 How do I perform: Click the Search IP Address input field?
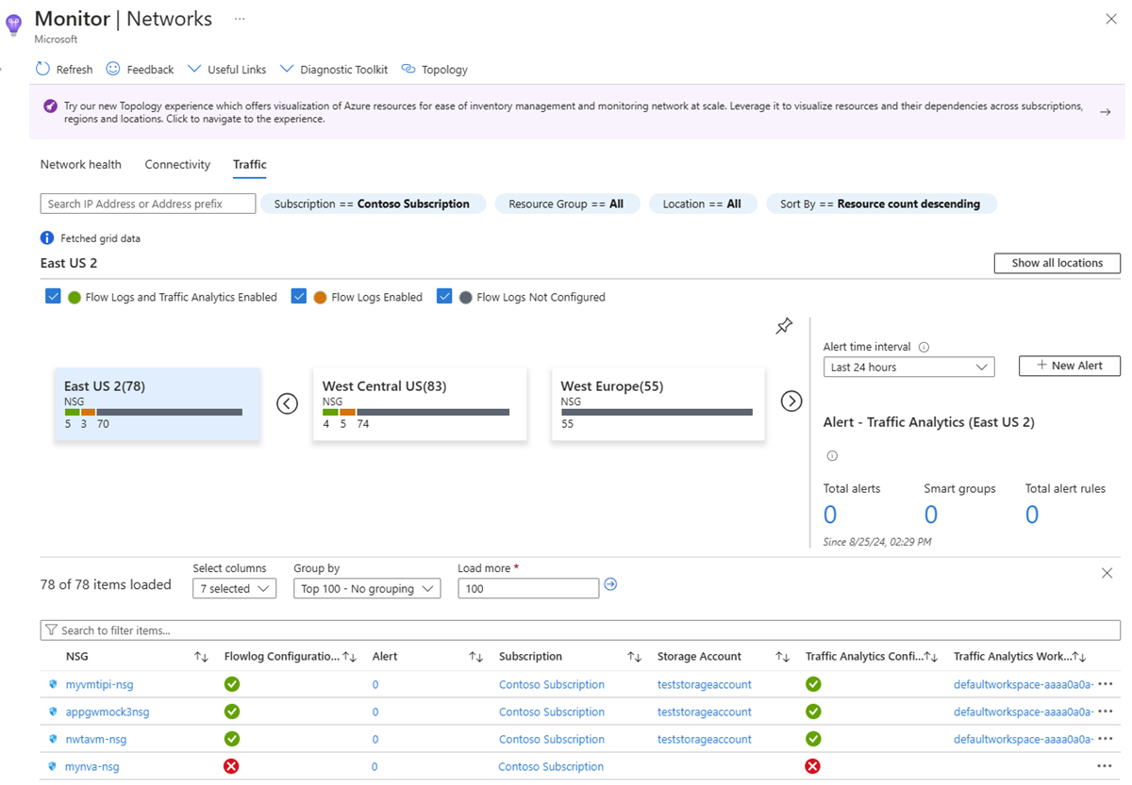coord(147,204)
